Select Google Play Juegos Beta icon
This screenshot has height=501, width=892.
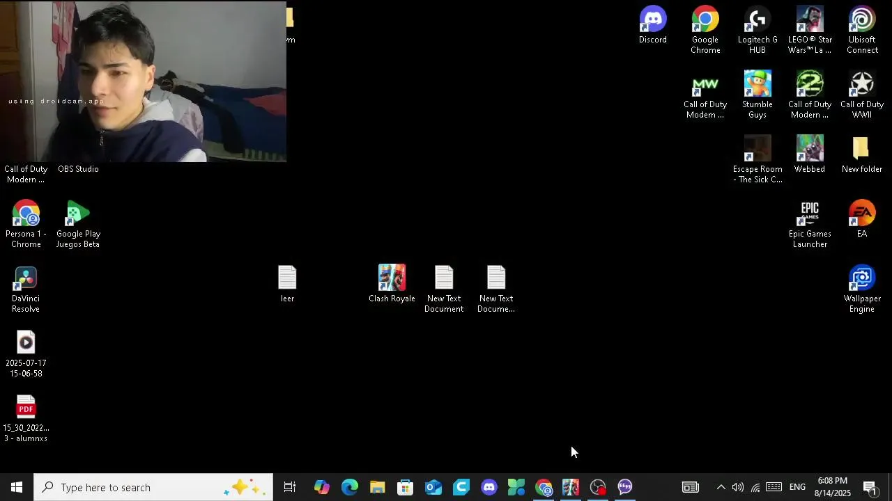click(x=78, y=225)
